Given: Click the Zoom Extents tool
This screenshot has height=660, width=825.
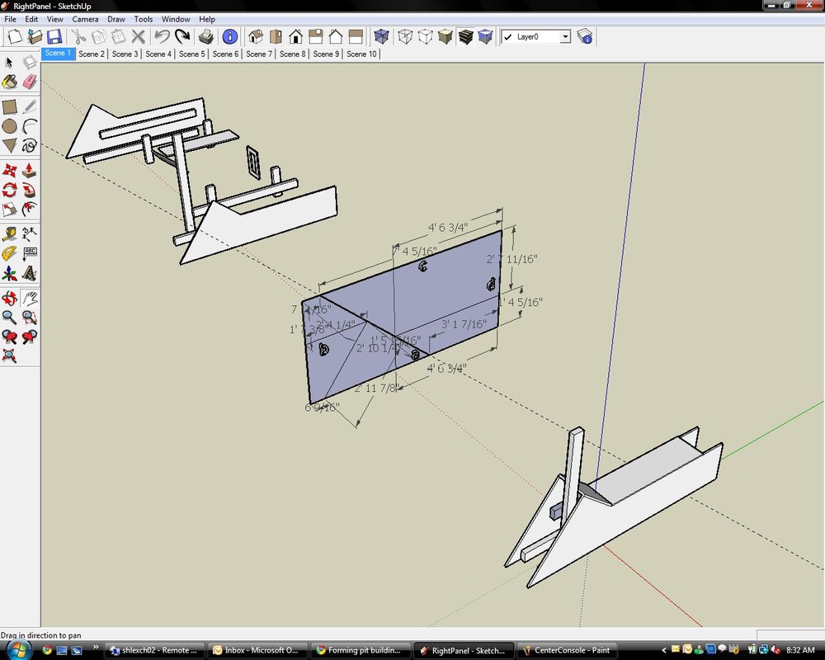Looking at the screenshot, I should [10, 356].
